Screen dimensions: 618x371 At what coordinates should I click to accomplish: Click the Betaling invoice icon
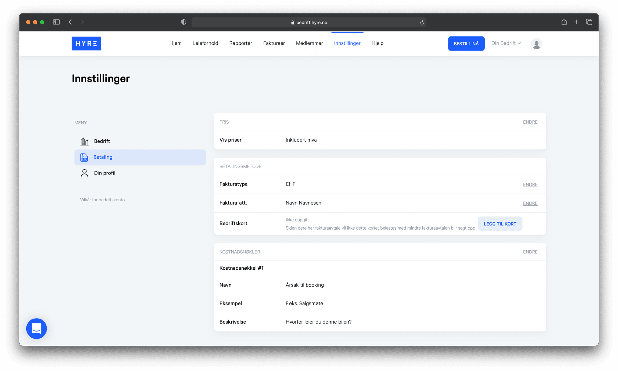click(84, 157)
